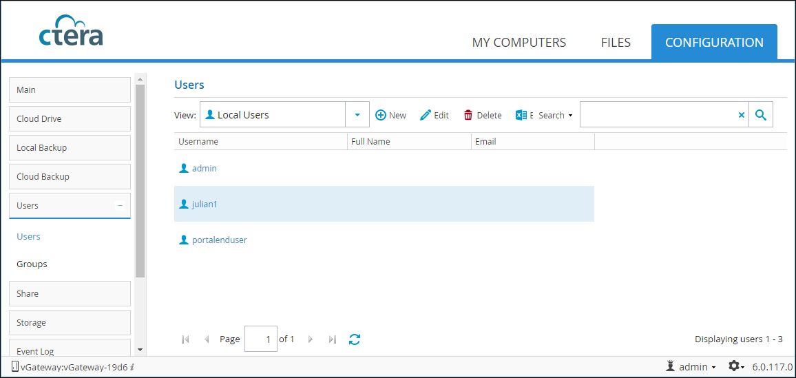Go to previous page arrow

207,339
